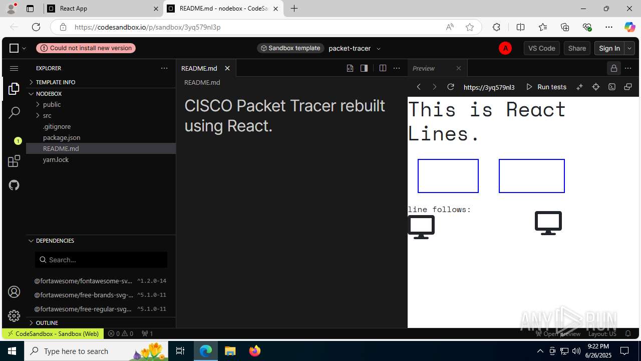
Task: Click the show source icon for README.md
Action: tap(350, 68)
